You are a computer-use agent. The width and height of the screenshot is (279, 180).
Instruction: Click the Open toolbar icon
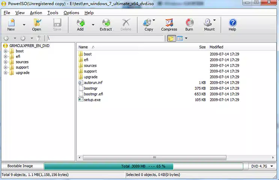[37, 25]
